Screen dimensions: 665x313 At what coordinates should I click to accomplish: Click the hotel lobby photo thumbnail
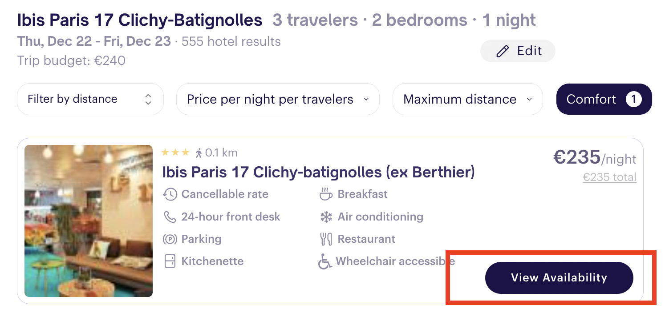(x=89, y=221)
